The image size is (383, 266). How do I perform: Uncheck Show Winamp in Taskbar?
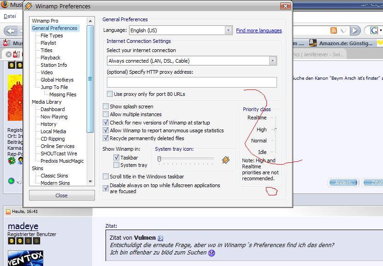tap(116, 158)
